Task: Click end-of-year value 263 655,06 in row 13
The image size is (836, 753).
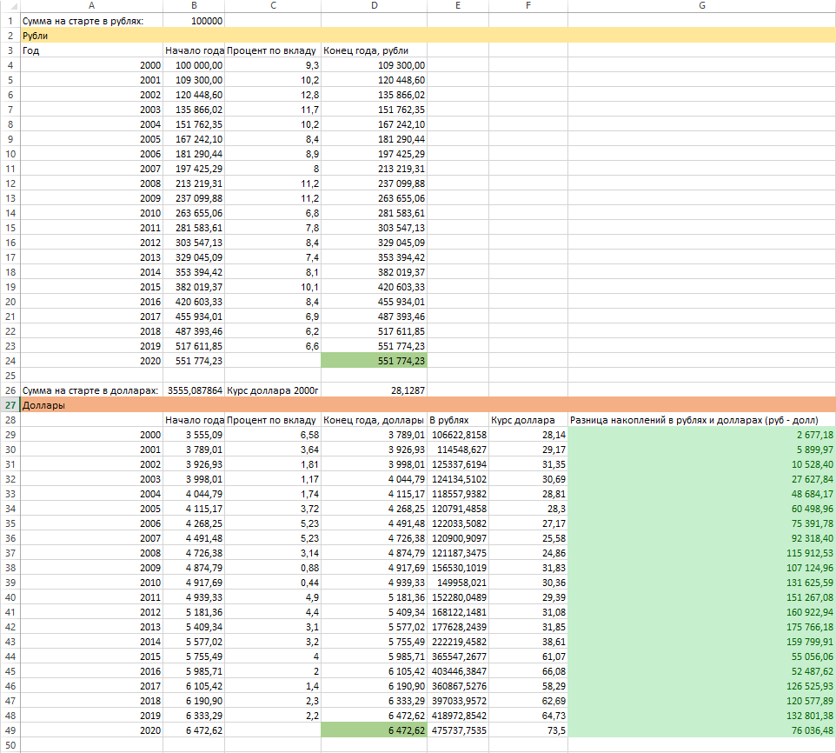Action: 374,198
